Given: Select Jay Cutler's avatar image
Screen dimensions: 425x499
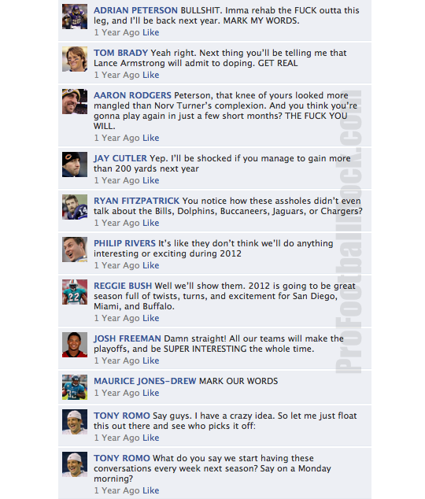Looking at the screenshot, I should [75, 164].
